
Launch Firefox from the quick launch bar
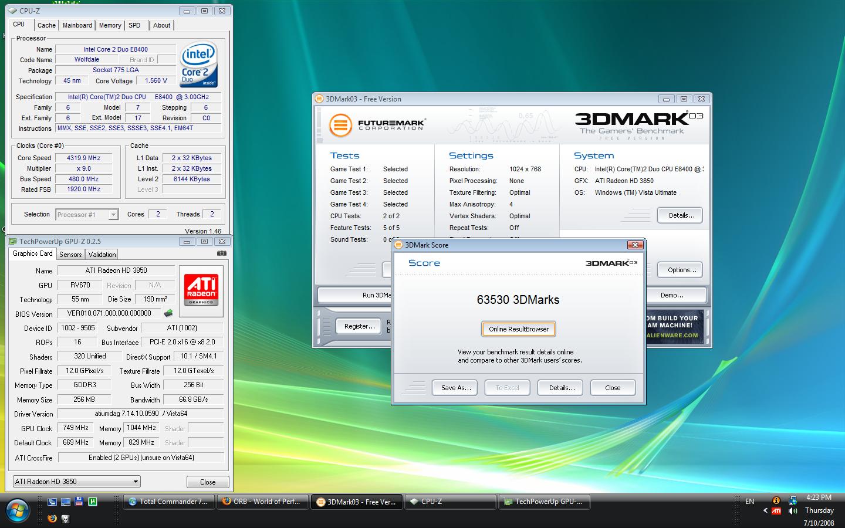[x=52, y=519]
